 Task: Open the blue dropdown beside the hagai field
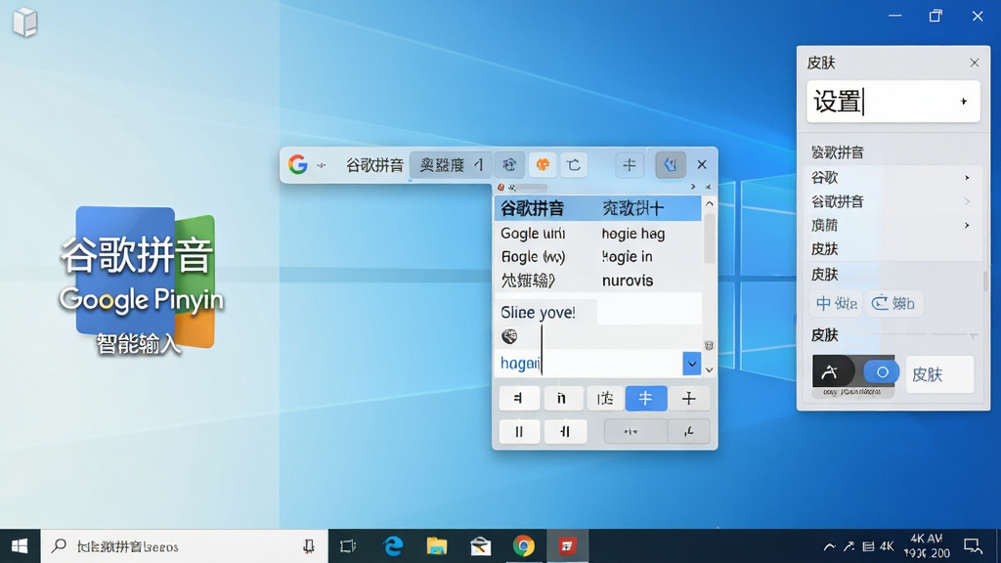[691, 364]
